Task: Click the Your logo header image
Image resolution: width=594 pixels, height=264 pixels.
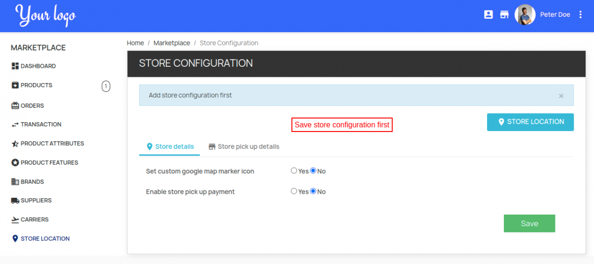Action: pyautogui.click(x=46, y=15)
